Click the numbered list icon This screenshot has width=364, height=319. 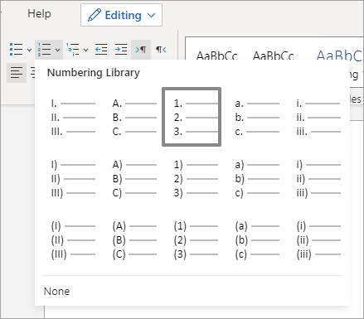45,50
